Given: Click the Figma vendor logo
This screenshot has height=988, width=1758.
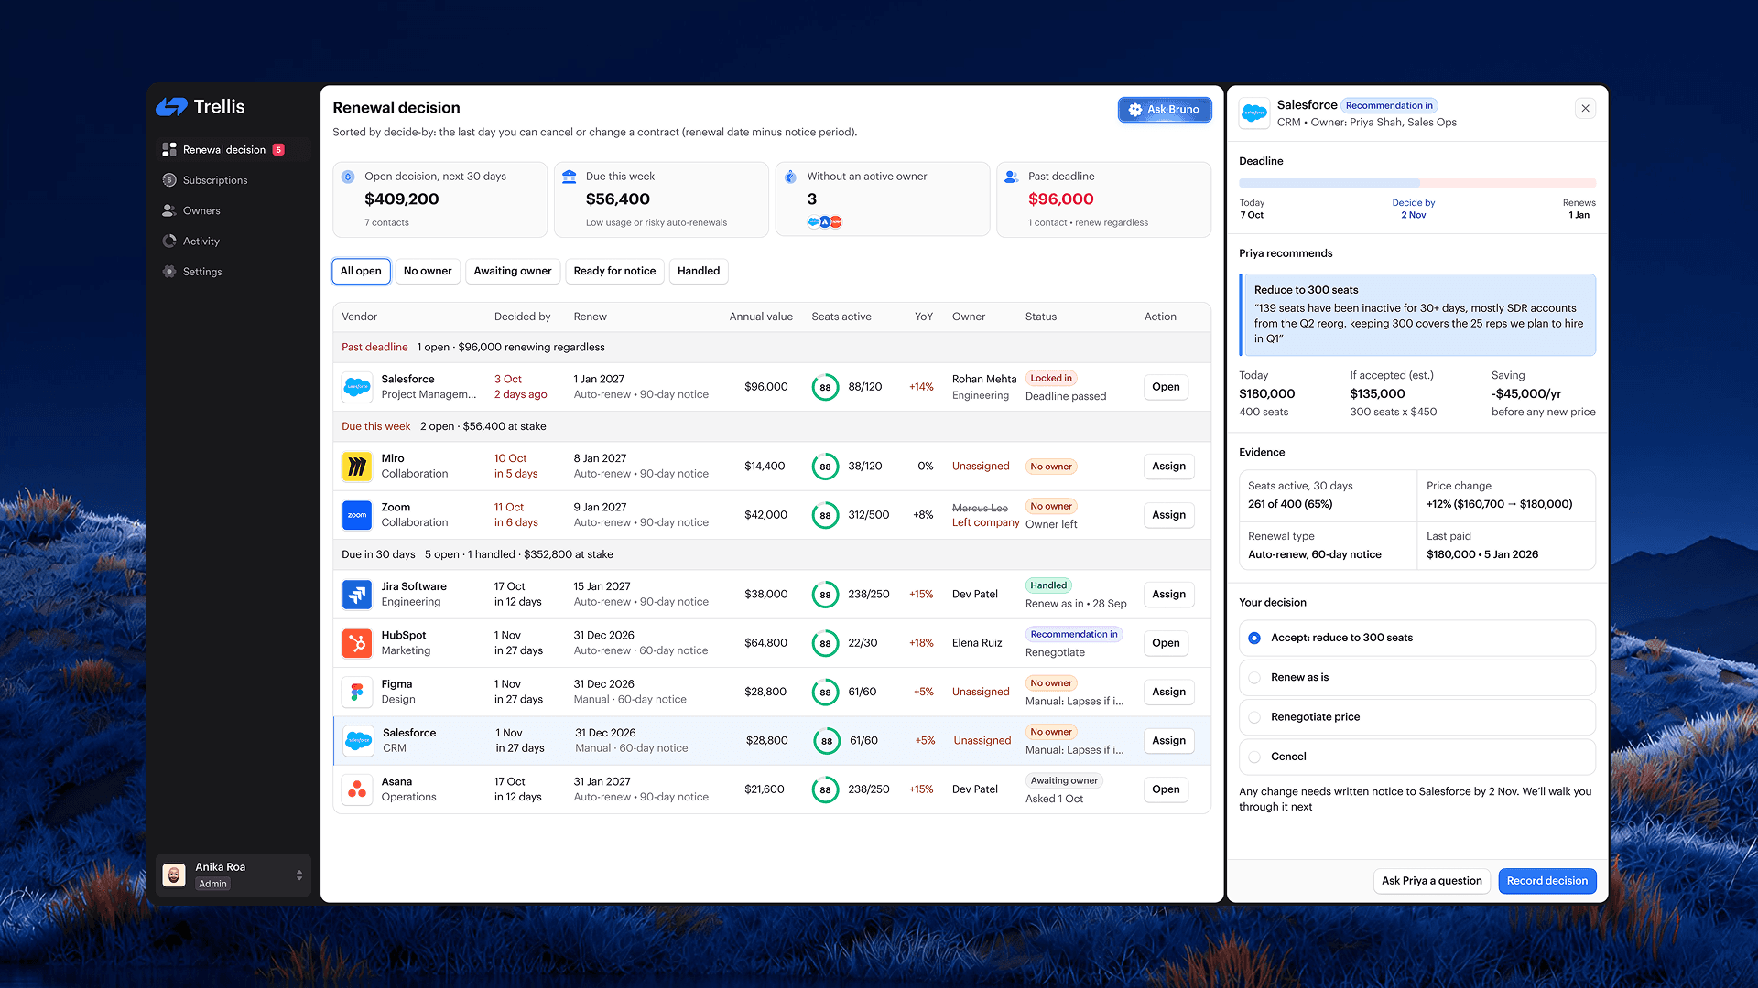Looking at the screenshot, I should coord(357,692).
